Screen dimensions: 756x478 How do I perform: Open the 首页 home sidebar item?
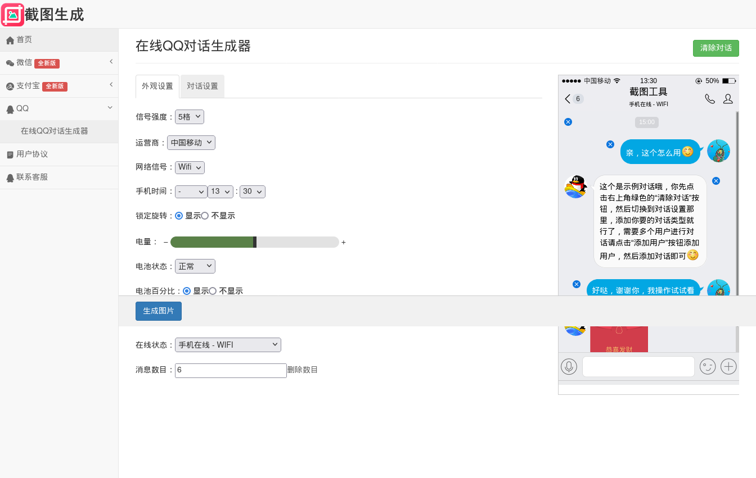pyautogui.click(x=59, y=40)
